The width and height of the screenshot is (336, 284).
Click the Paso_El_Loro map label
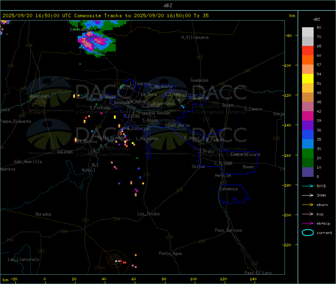(258, 273)
